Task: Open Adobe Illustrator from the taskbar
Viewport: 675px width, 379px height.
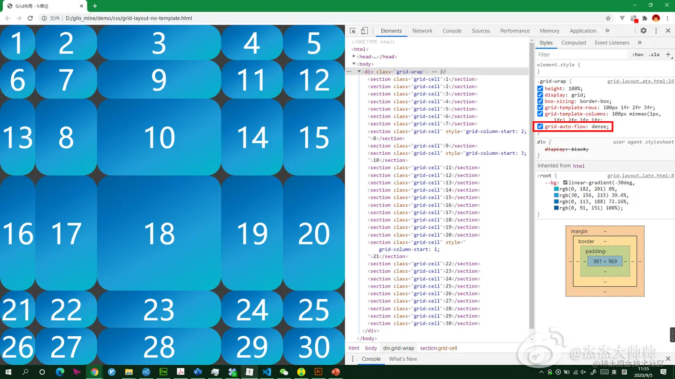Action: coord(318,372)
